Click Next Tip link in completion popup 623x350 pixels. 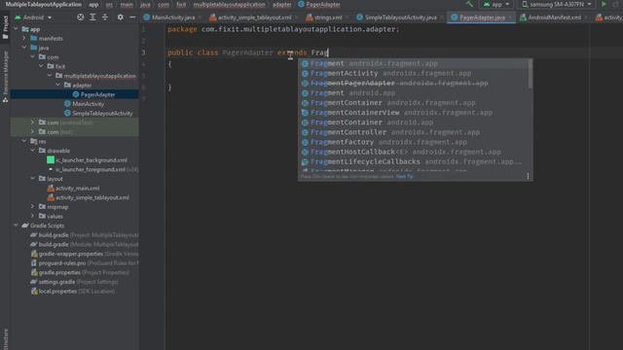pyautogui.click(x=405, y=177)
